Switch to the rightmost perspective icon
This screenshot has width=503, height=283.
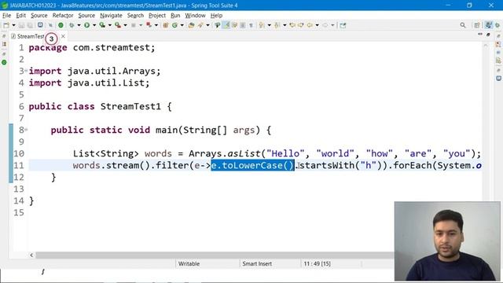point(497,25)
